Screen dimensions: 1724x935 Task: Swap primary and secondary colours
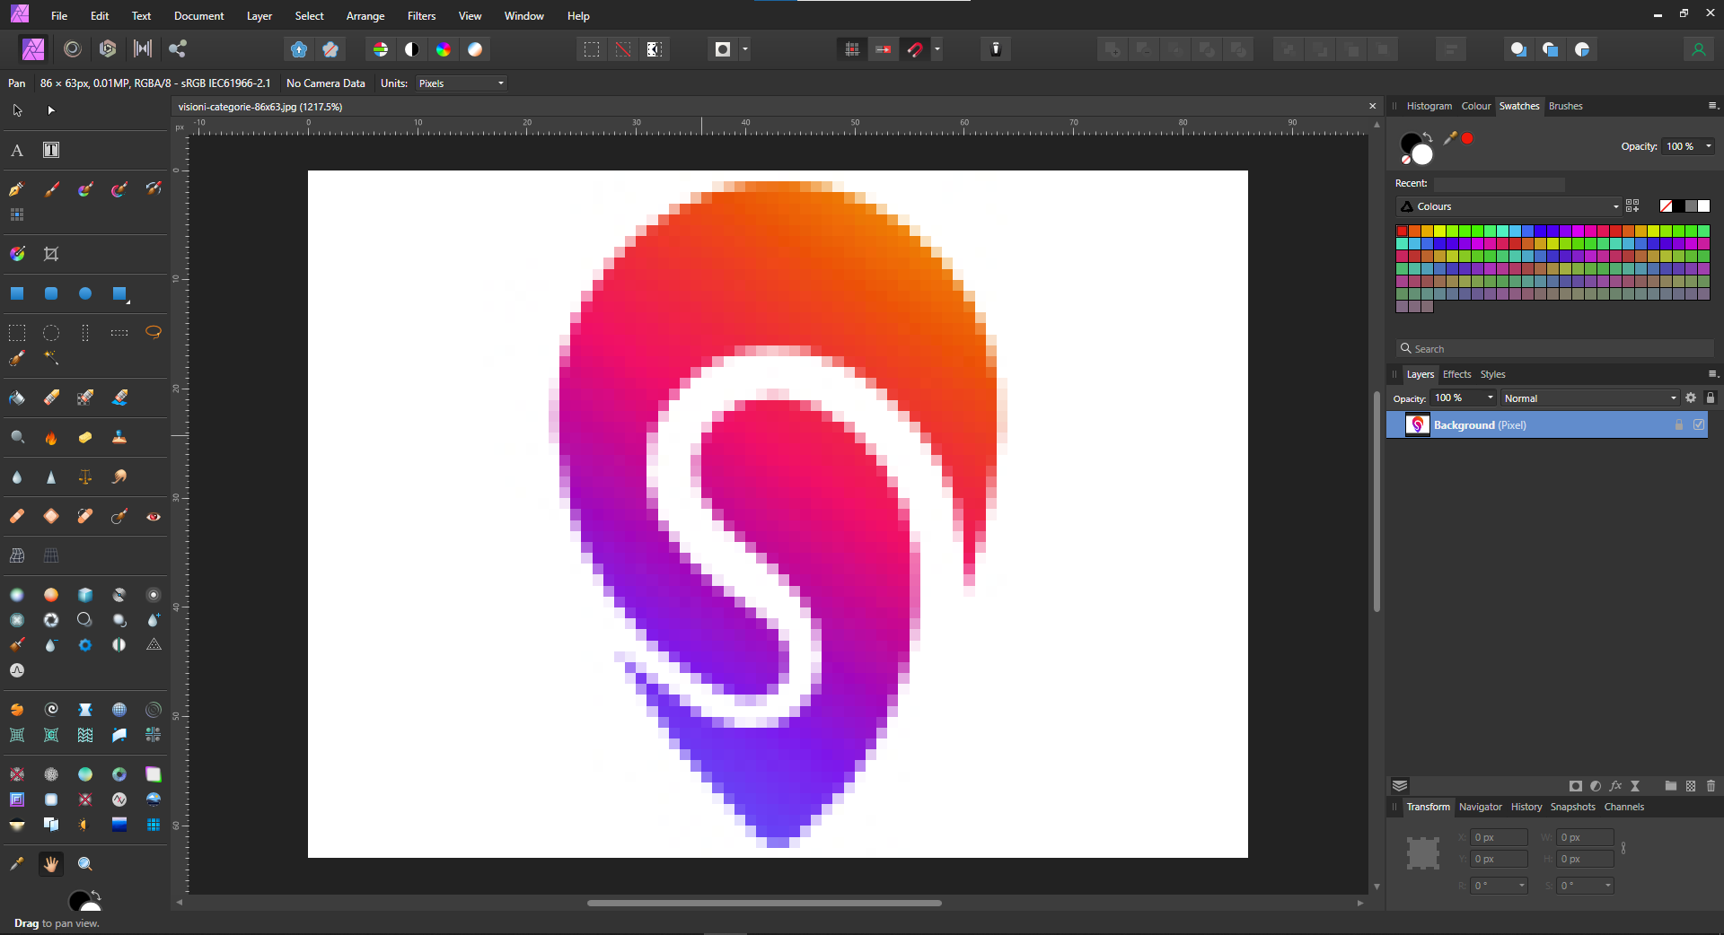click(x=1428, y=136)
